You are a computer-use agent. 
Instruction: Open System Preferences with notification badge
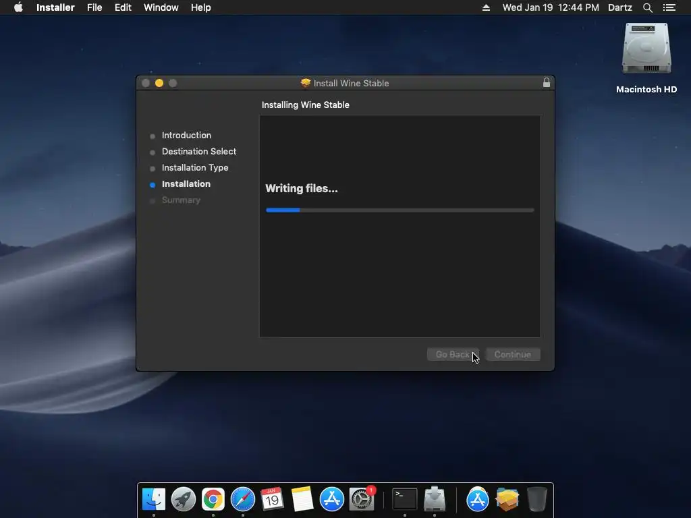tap(362, 500)
